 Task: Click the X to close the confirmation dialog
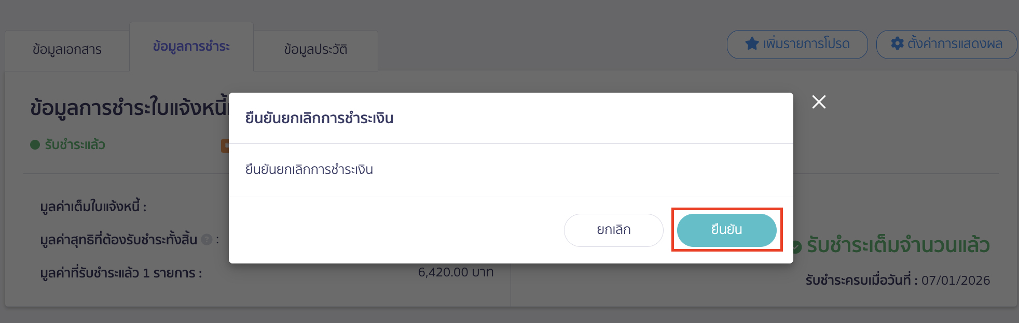coord(819,102)
